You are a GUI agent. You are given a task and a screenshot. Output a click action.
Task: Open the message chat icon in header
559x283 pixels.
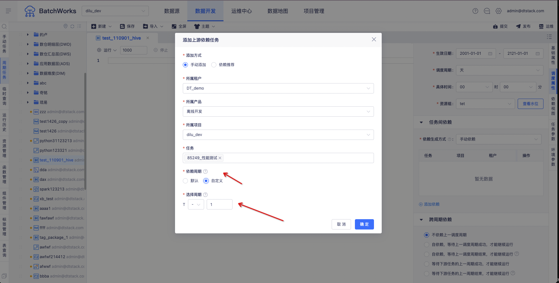click(x=487, y=11)
